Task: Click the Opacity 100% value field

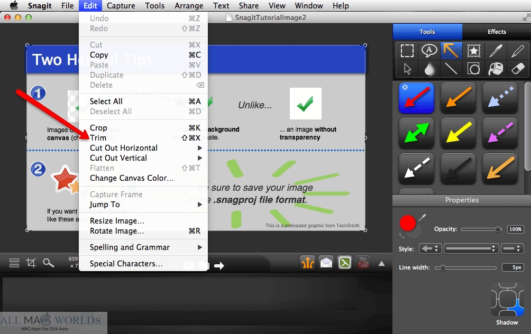Action: 515,229
